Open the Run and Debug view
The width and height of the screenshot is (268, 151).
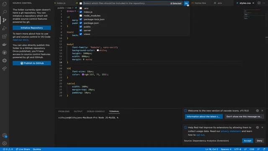(x=5, y=28)
